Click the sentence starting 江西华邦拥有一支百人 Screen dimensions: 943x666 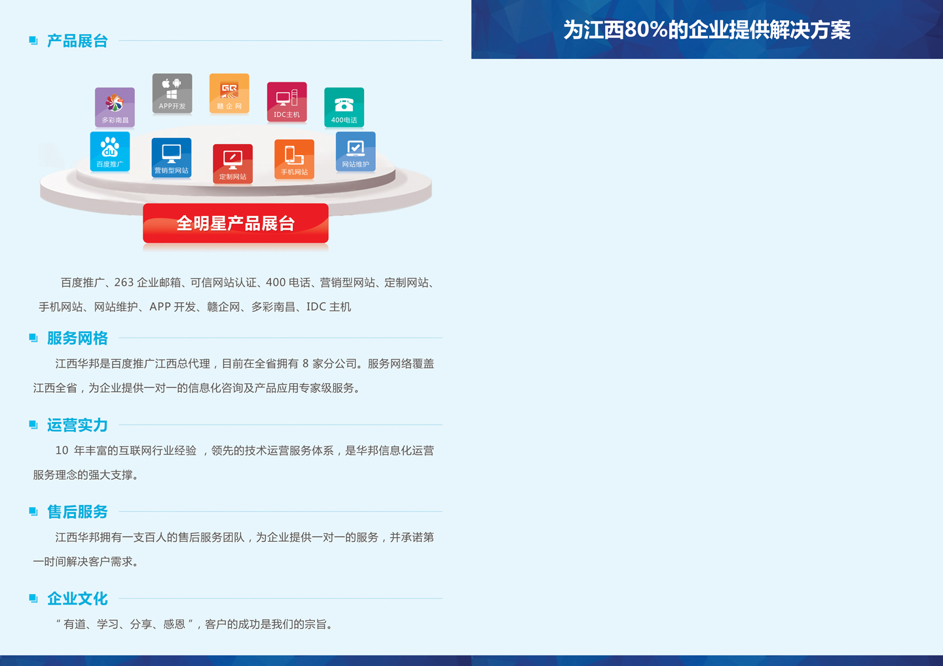click(245, 537)
